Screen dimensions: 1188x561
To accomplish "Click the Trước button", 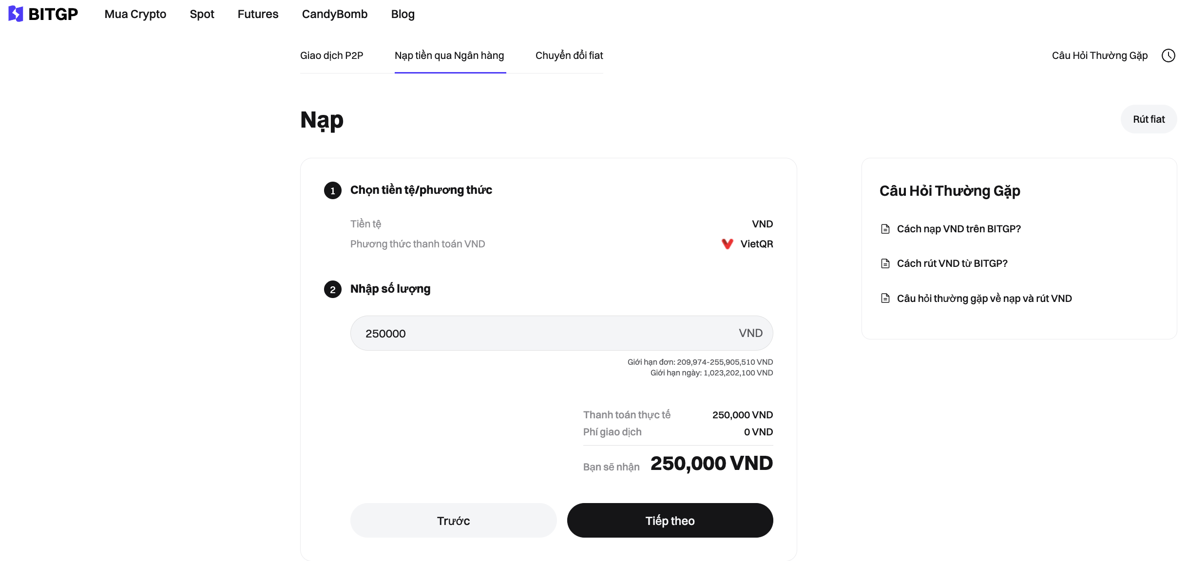I will 453,520.
